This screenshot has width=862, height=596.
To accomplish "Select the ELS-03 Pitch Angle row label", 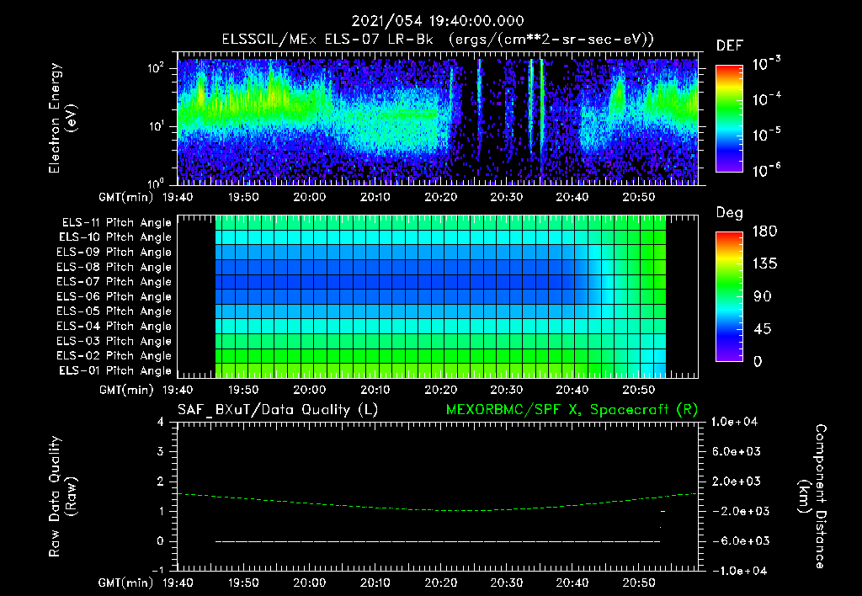I will point(114,341).
